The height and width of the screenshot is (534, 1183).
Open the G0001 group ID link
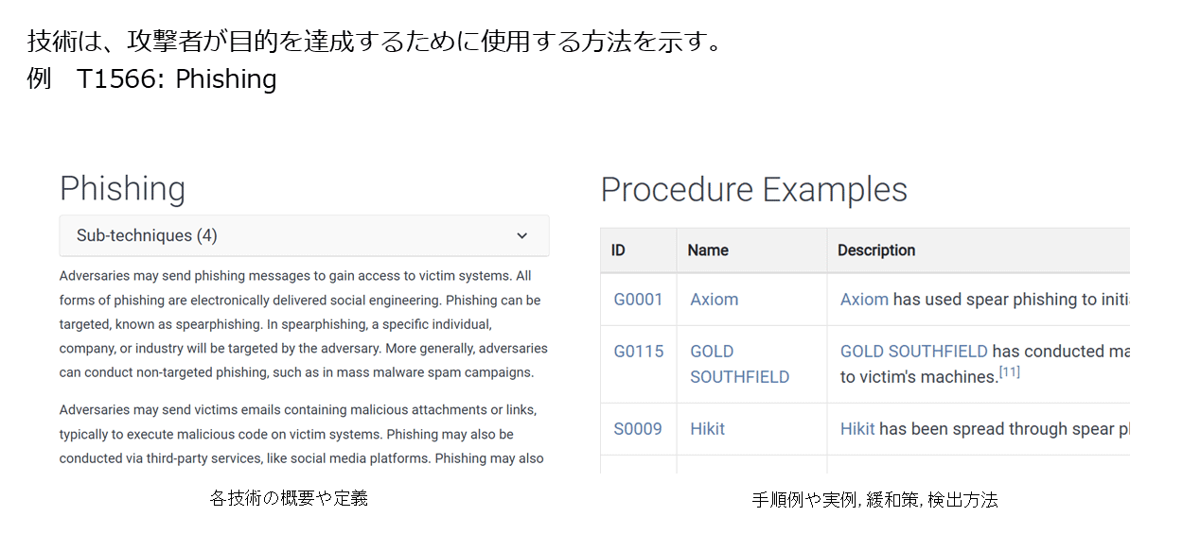click(x=638, y=300)
